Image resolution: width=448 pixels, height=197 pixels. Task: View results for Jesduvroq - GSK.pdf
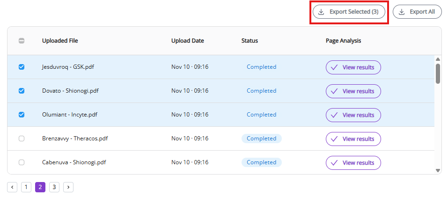coord(353,67)
